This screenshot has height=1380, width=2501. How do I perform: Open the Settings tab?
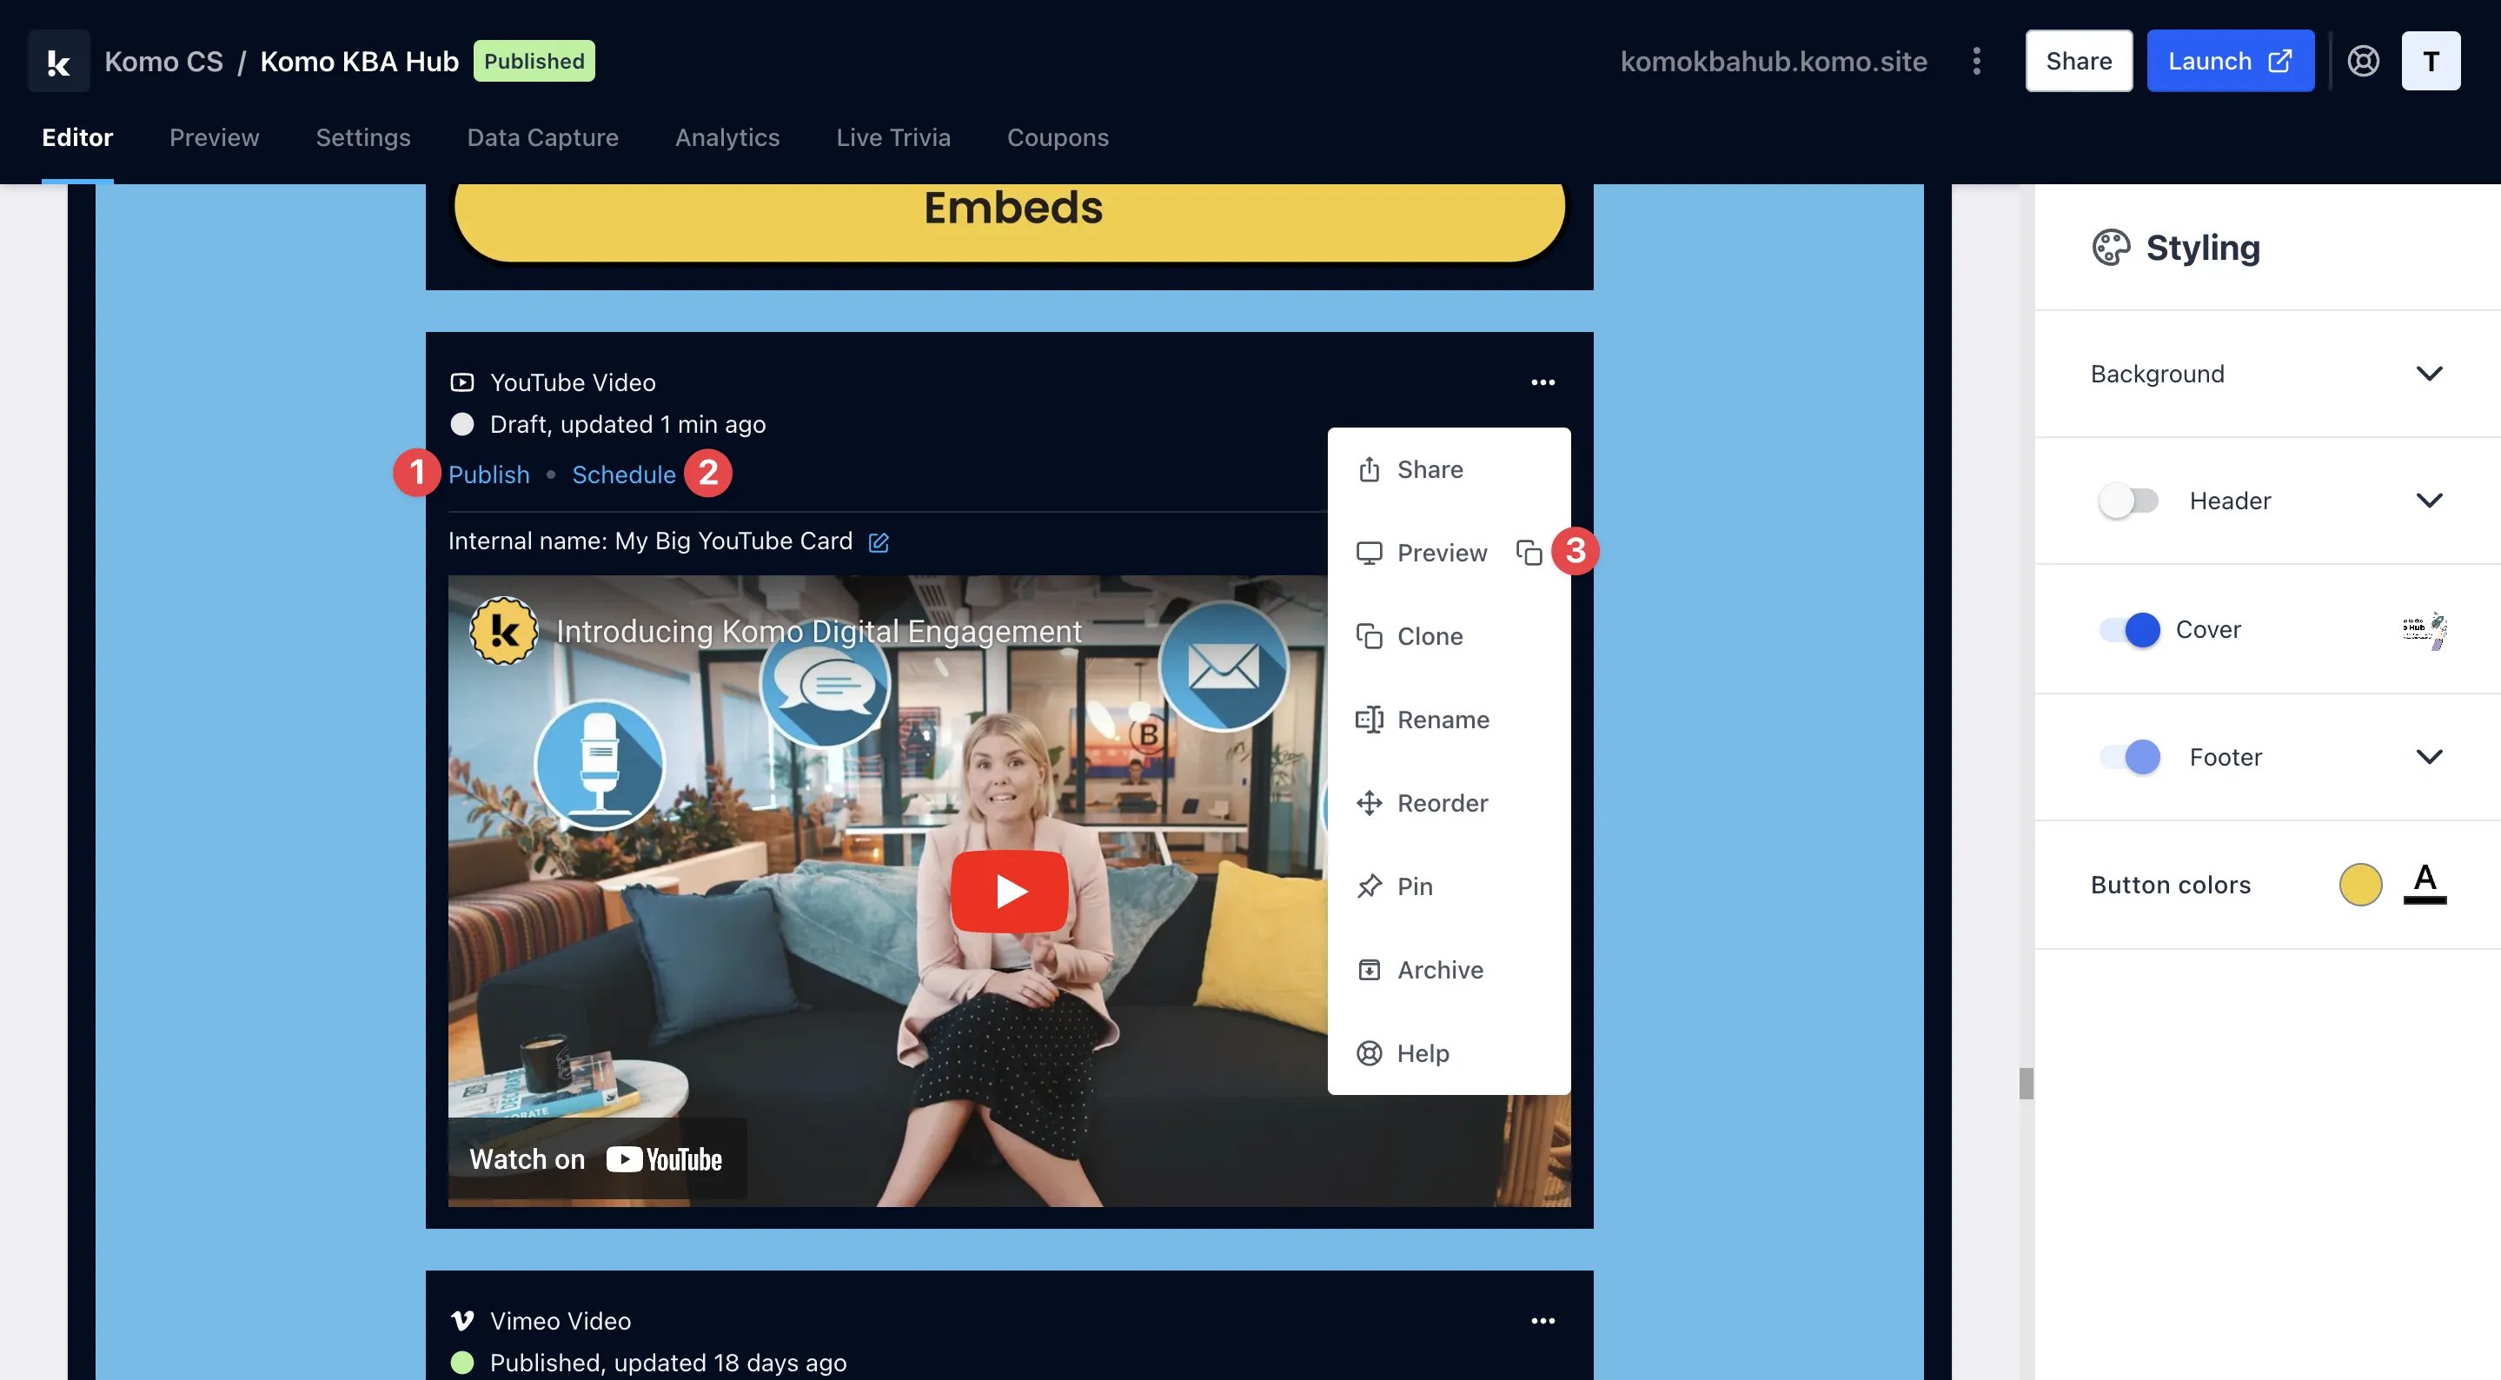(363, 138)
